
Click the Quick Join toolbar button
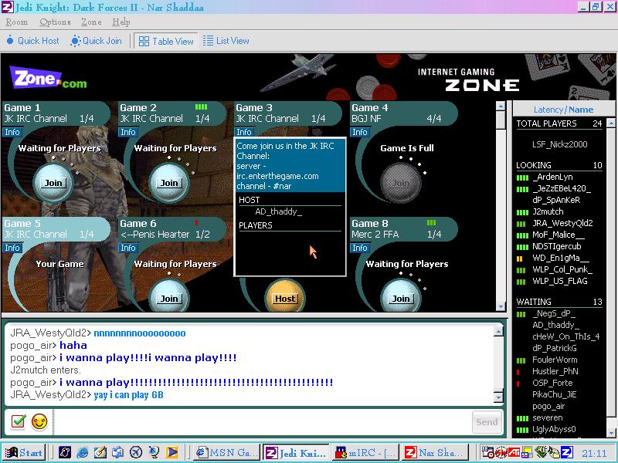point(96,41)
